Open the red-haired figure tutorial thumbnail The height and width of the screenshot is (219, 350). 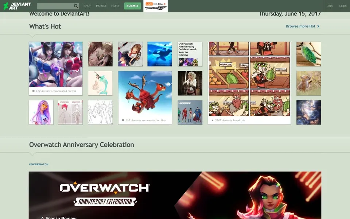tap(70, 112)
